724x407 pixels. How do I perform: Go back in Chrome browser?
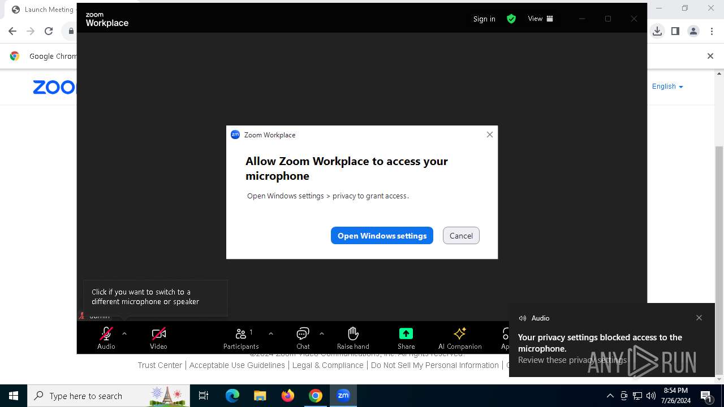tap(12, 31)
